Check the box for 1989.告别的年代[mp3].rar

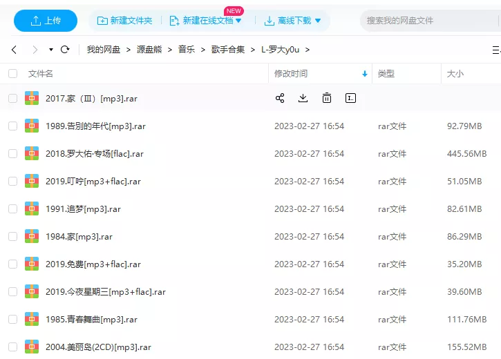12,126
